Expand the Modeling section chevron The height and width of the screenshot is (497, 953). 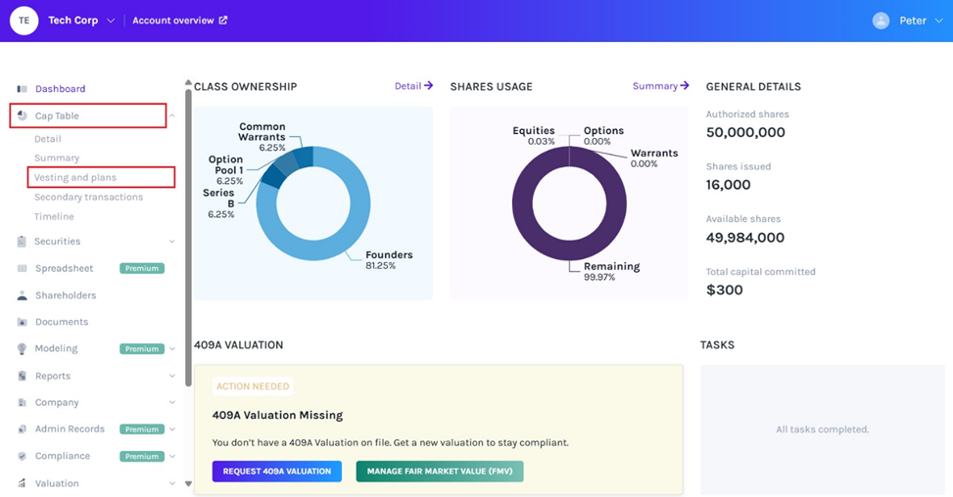tap(172, 349)
